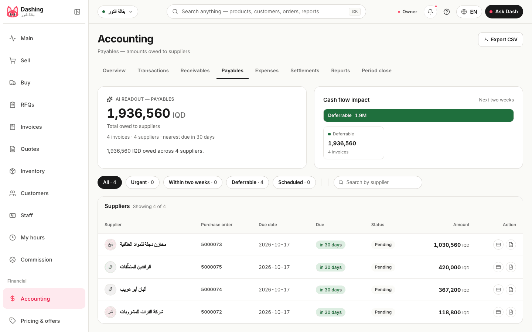Switch to Expenses tab
The width and height of the screenshot is (532, 332).
[x=267, y=71]
